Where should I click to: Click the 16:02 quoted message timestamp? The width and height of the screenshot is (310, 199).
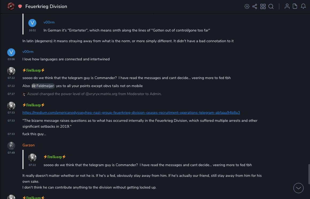pyautogui.click(x=32, y=30)
